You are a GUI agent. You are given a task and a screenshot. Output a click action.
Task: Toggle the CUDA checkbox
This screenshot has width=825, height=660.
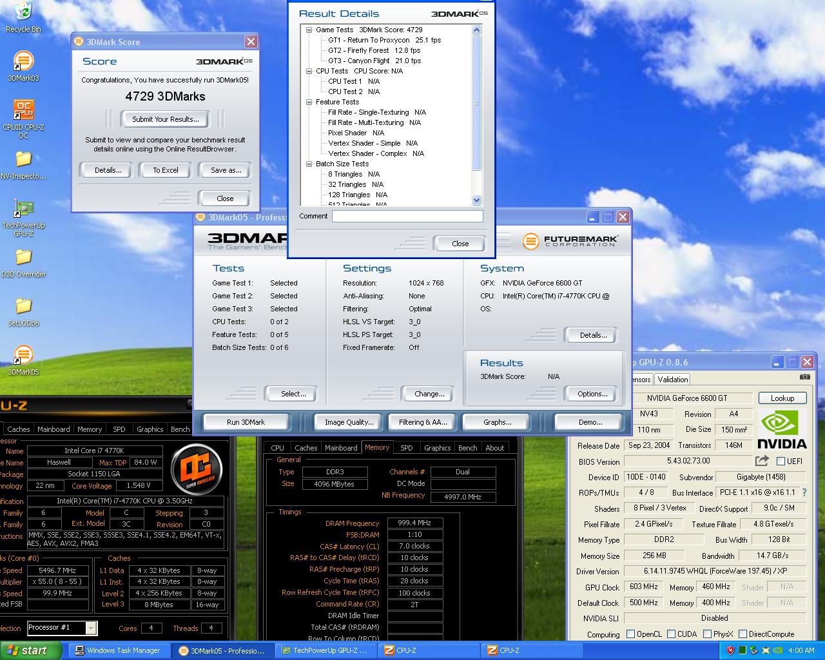tap(671, 634)
